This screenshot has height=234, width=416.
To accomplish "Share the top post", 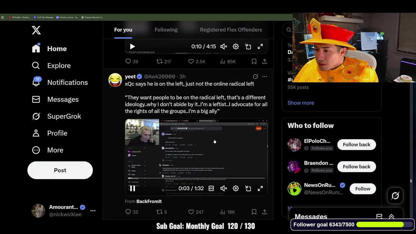I will click(265, 61).
